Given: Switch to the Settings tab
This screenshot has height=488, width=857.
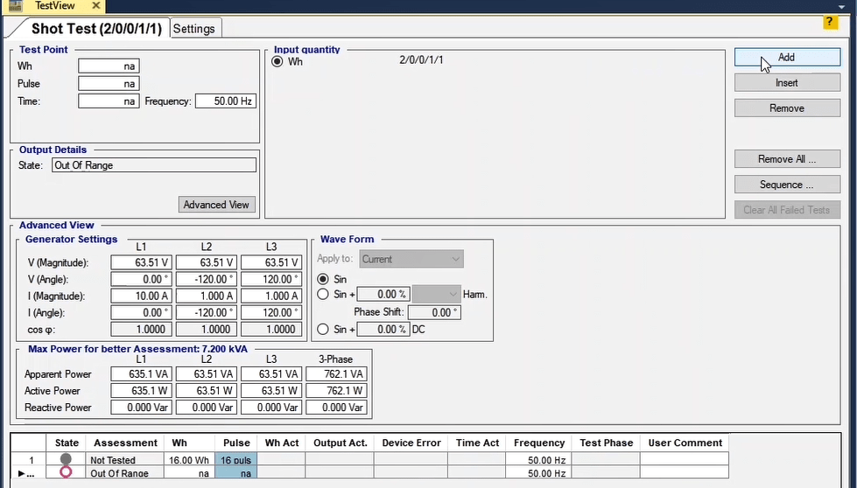Looking at the screenshot, I should [194, 29].
